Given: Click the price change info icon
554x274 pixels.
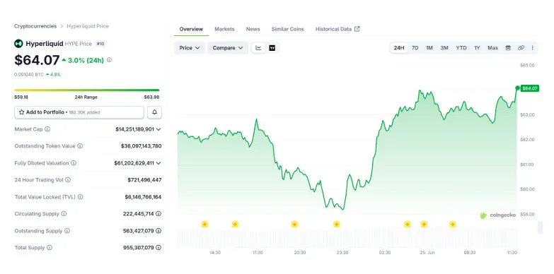Looking at the screenshot, I should (109, 60).
